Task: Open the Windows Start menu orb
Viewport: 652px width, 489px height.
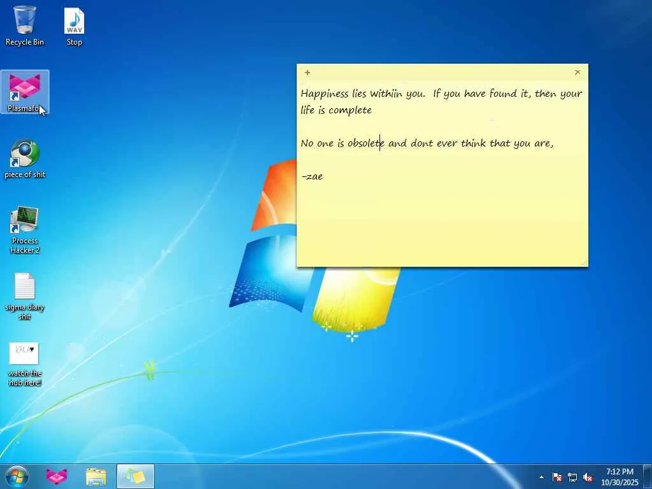Action: point(17,476)
